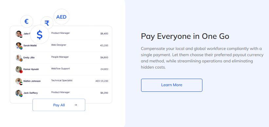The image size is (269, 127).
Task: Click Nidhin Johnson's avatar with UAE flag
Action: (x=19, y=81)
